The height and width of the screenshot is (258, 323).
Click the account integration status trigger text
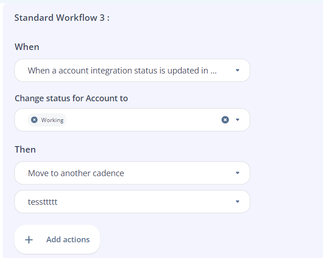click(x=122, y=71)
